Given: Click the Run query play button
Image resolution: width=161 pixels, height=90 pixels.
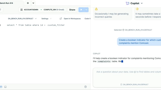Looking at the screenshot, I should pos(81,10).
